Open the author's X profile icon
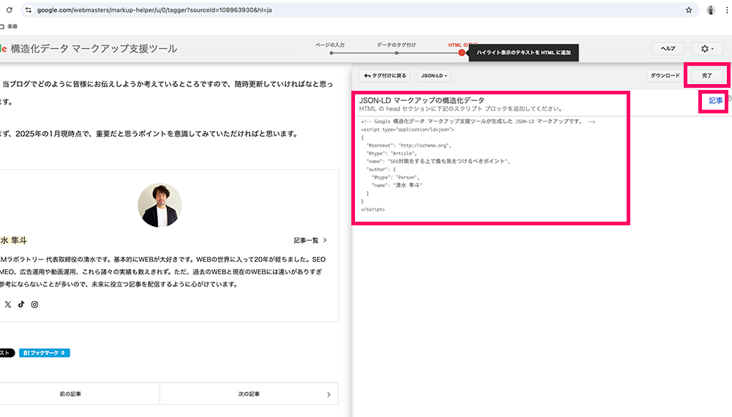The image size is (732, 417). [8, 304]
